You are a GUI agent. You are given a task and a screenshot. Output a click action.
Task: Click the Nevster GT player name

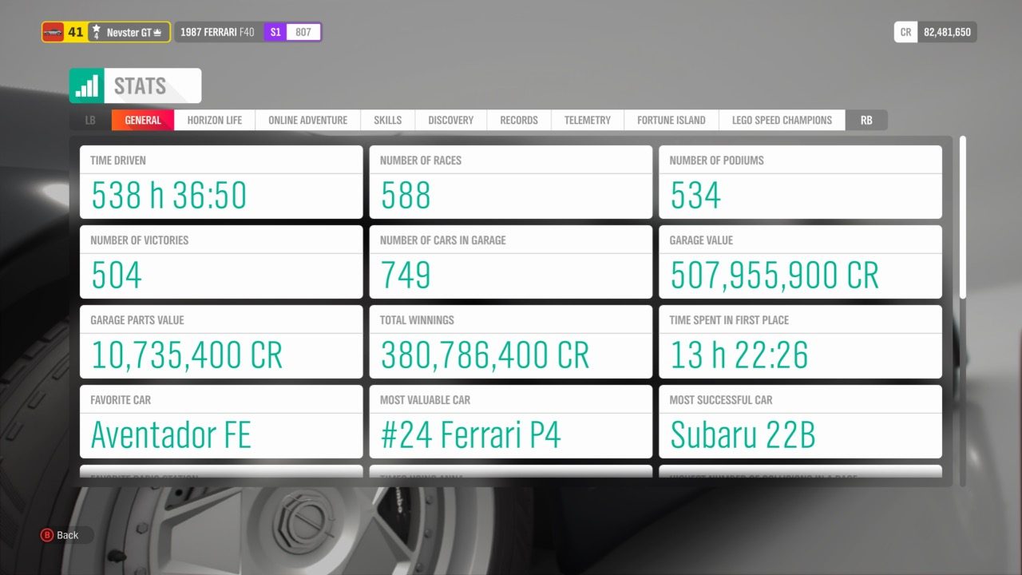click(x=129, y=33)
